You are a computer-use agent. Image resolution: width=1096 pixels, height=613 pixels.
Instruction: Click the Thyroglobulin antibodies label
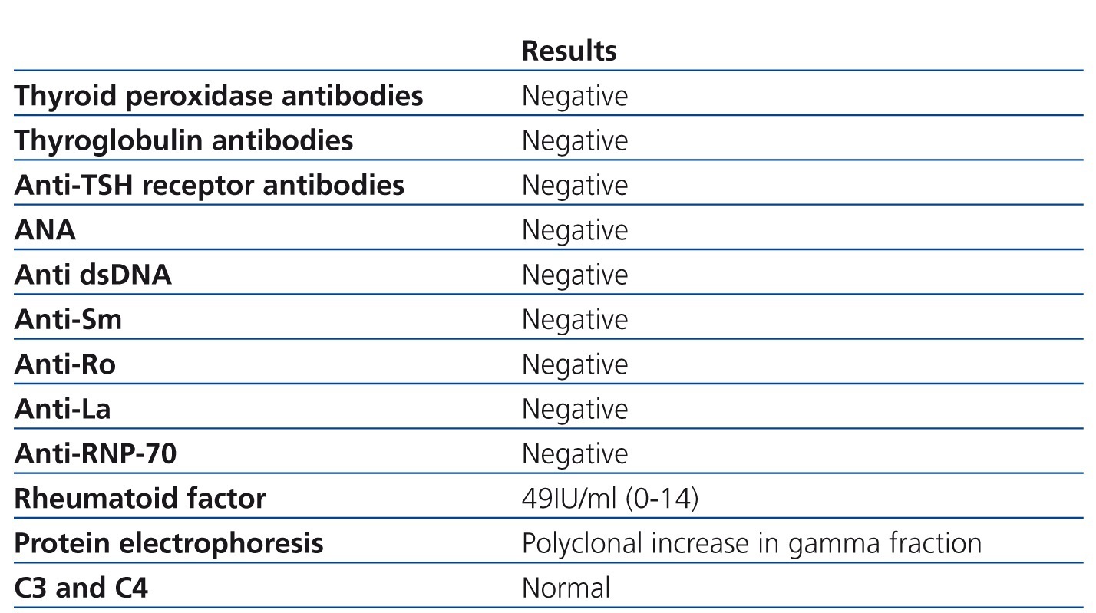click(x=184, y=140)
